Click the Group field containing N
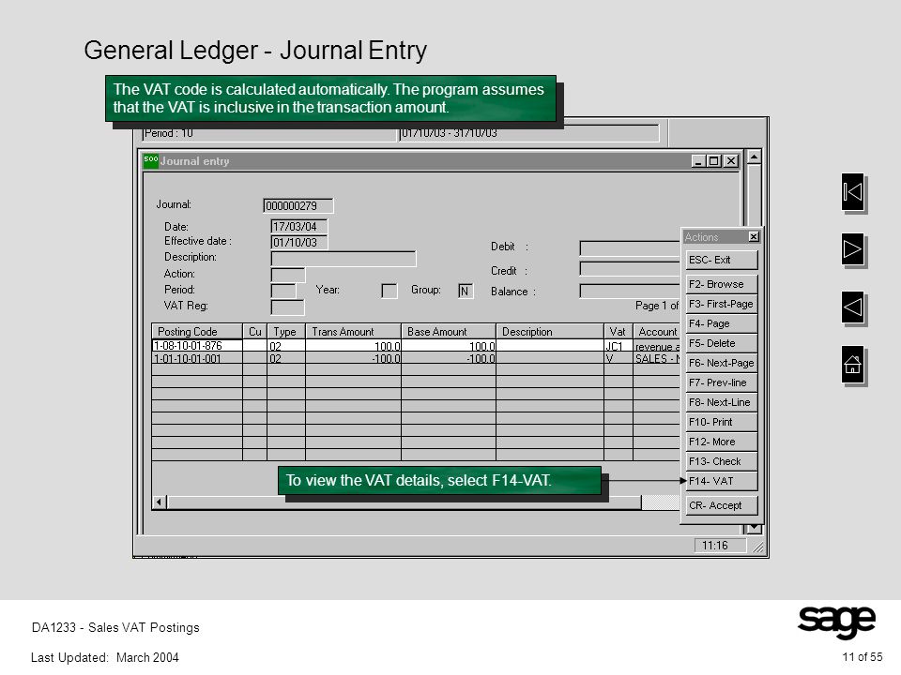Image resolution: width=901 pixels, height=675 pixels. coord(466,291)
